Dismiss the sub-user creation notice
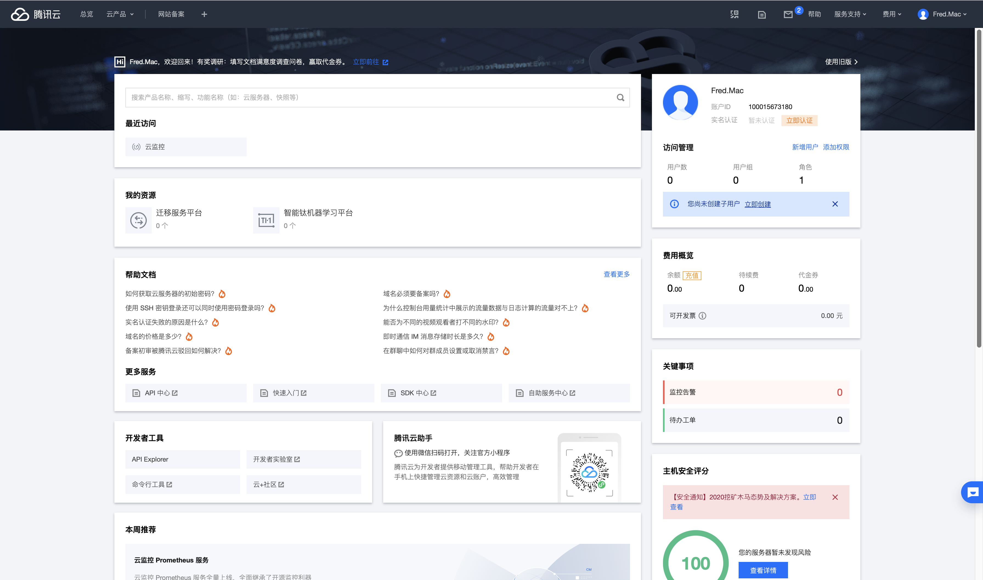Image resolution: width=983 pixels, height=580 pixels. (x=835, y=204)
